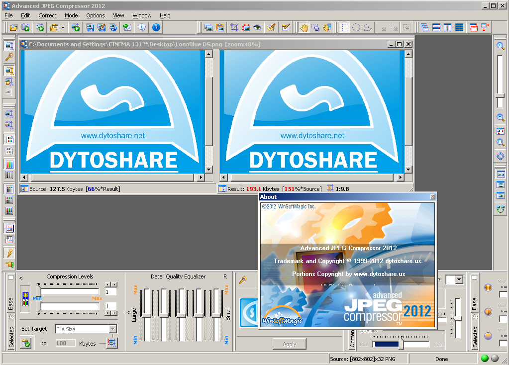This screenshot has height=365, width=509.
Task: Click the Zoom in magnifier on right sidebar
Action: [x=501, y=46]
